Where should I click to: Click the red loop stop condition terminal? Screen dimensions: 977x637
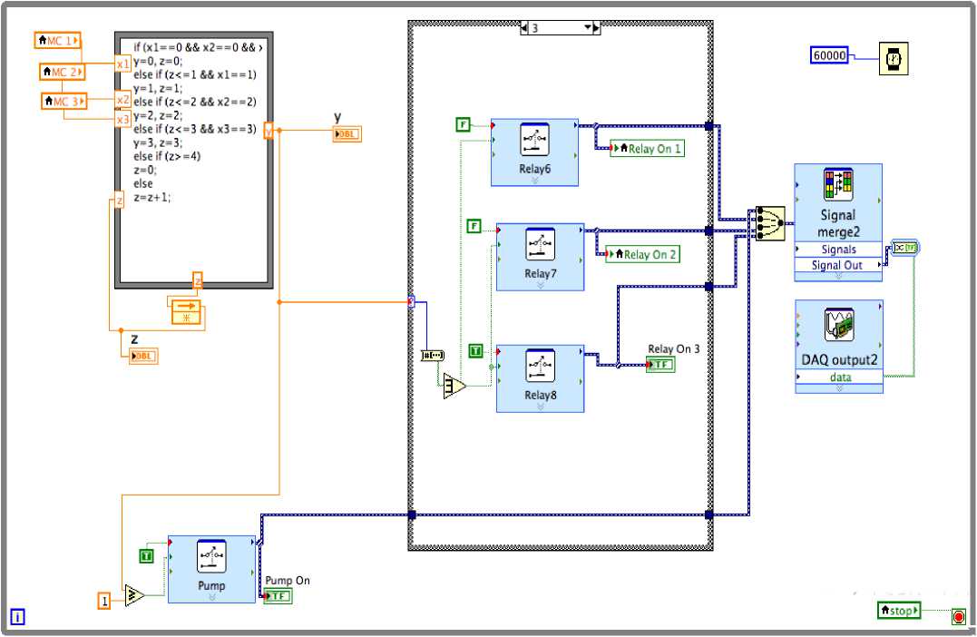958,617
